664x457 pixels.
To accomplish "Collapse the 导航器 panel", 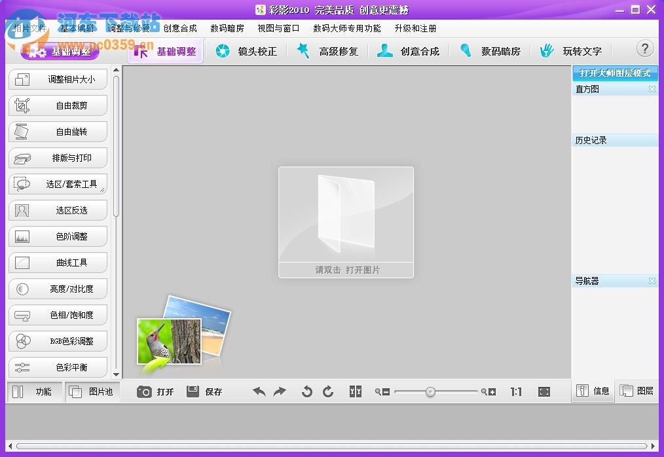I will coord(651,280).
